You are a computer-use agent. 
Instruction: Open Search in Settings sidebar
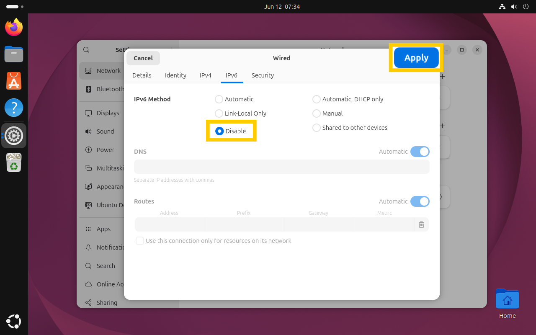pos(102,266)
